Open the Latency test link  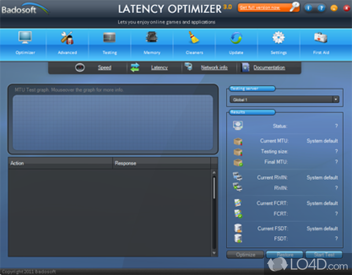159,67
